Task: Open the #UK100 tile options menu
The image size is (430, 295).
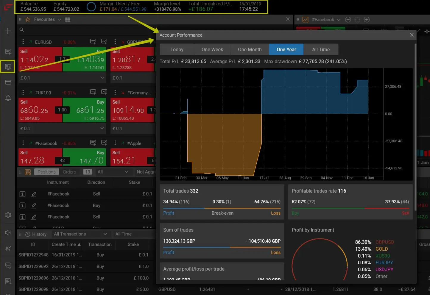Action: tap(23, 93)
